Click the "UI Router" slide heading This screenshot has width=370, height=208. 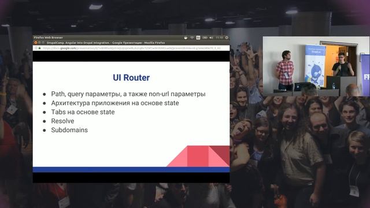tap(131, 77)
